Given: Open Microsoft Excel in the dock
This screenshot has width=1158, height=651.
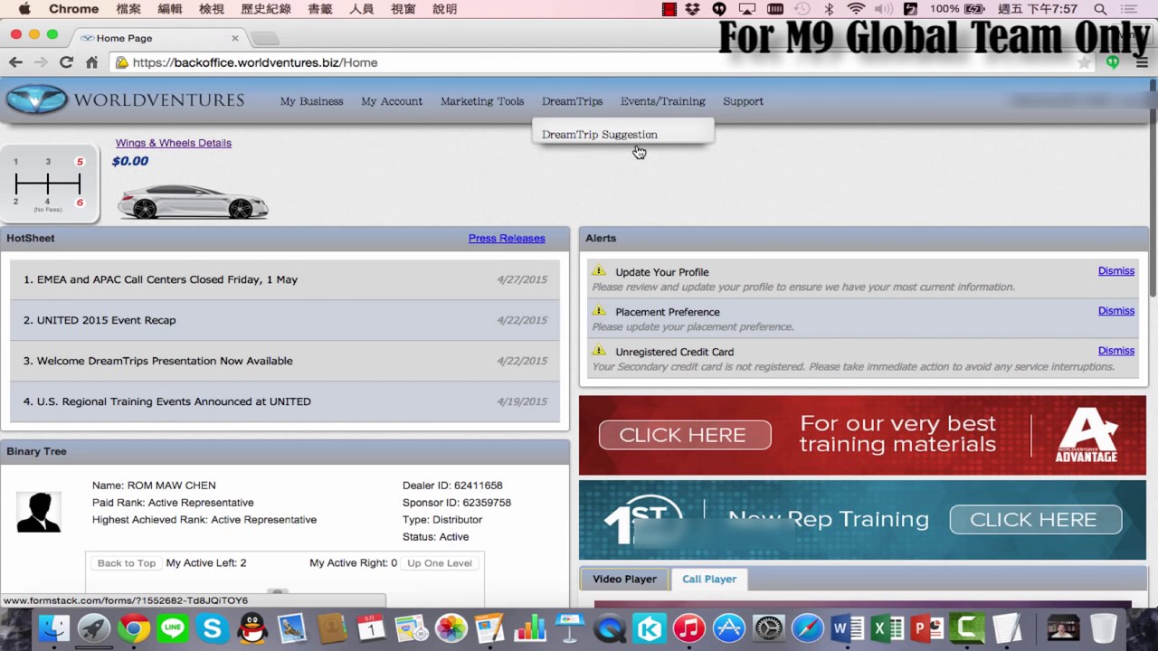Looking at the screenshot, I should [887, 628].
